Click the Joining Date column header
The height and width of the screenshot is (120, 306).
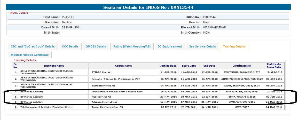click(x=168, y=66)
